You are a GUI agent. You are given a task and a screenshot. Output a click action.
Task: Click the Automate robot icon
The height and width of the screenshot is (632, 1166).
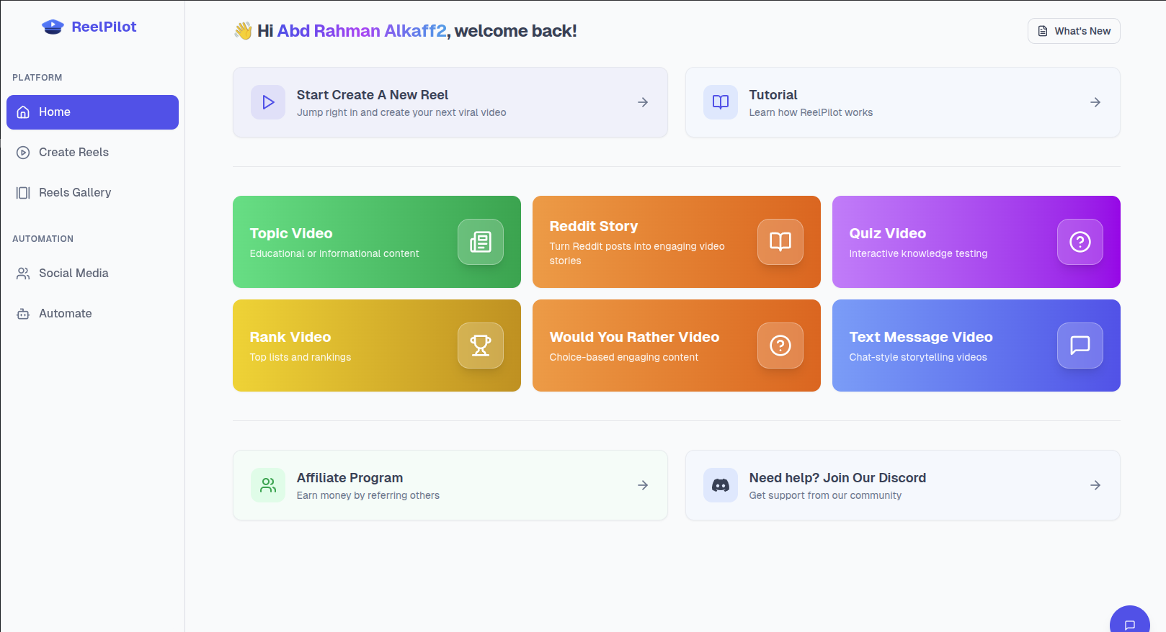(23, 314)
